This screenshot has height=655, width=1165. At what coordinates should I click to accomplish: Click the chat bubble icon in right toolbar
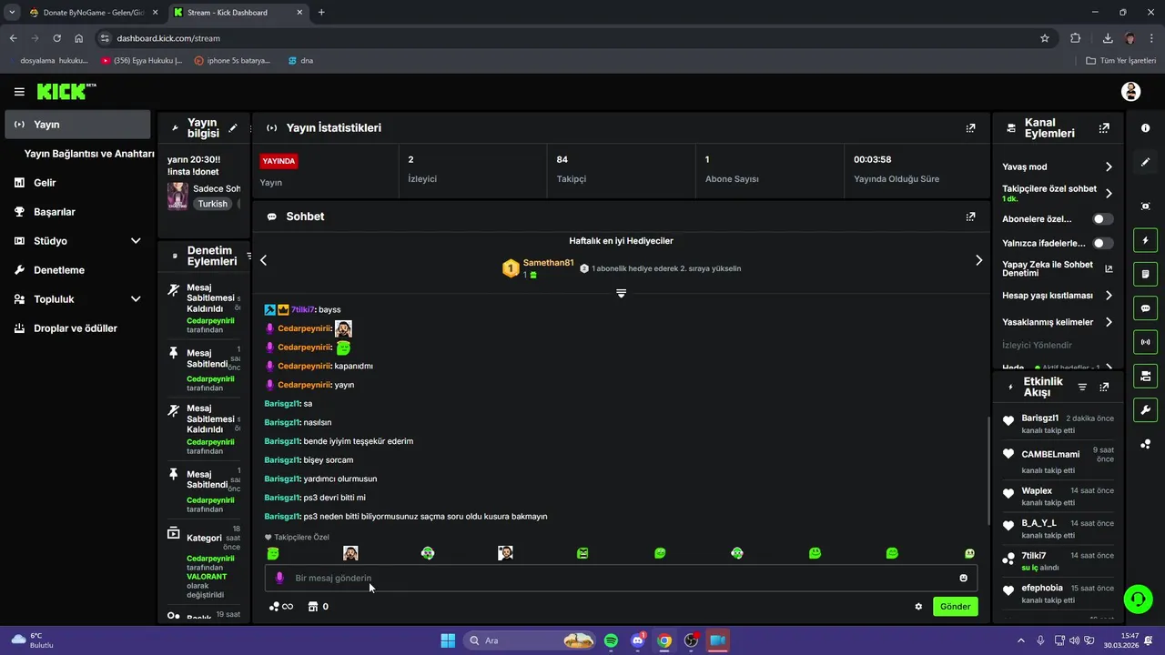1145,308
